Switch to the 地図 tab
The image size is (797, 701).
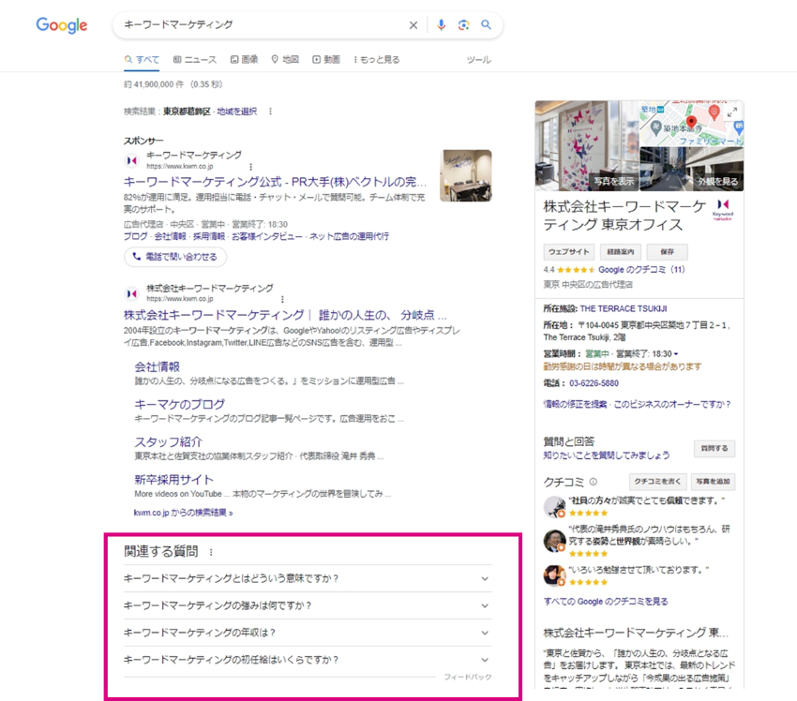tap(285, 59)
